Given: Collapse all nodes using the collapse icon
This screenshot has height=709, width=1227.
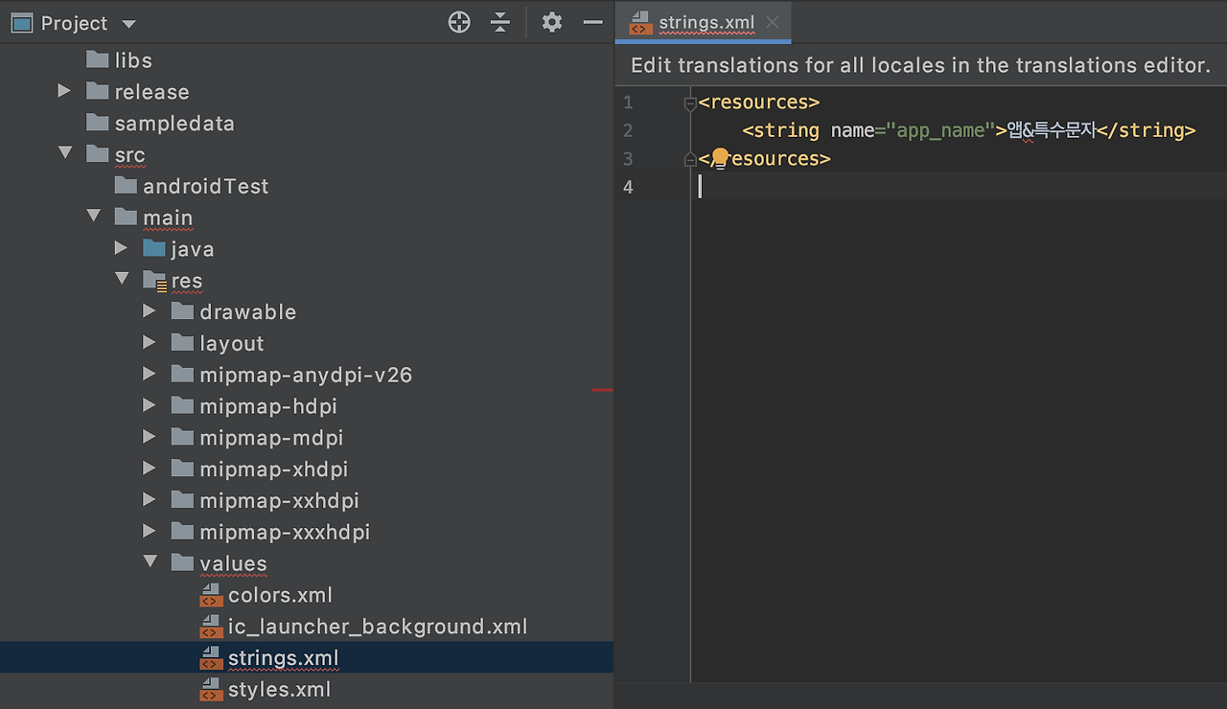Looking at the screenshot, I should coord(500,22).
